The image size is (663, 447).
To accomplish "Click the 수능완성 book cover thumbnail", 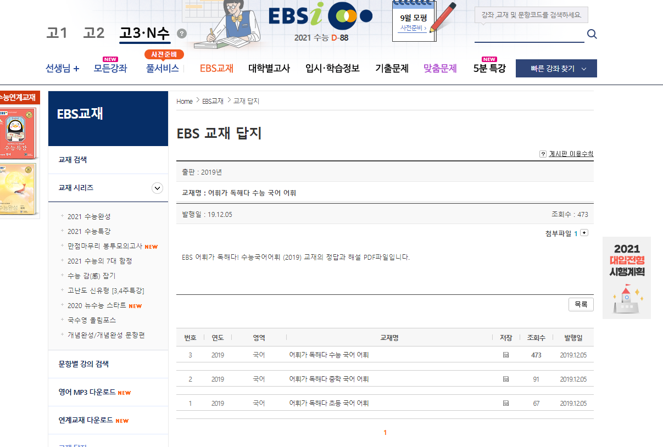I will tap(19, 190).
